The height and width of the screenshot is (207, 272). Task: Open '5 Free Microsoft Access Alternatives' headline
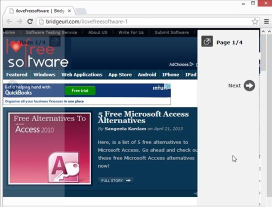[143, 117]
